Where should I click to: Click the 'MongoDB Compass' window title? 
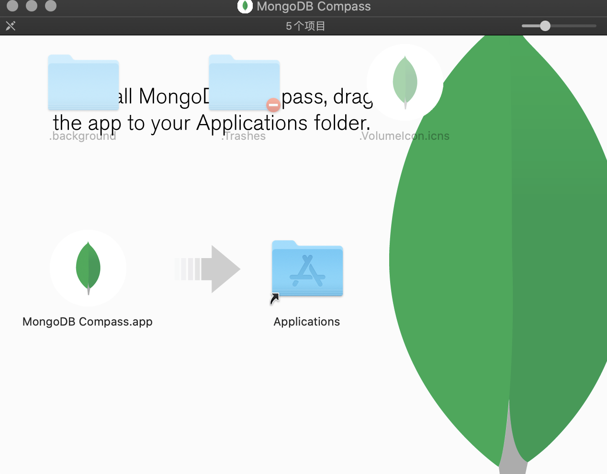[314, 6]
